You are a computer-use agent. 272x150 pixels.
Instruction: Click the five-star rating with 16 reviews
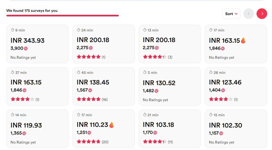(x=89, y=99)
